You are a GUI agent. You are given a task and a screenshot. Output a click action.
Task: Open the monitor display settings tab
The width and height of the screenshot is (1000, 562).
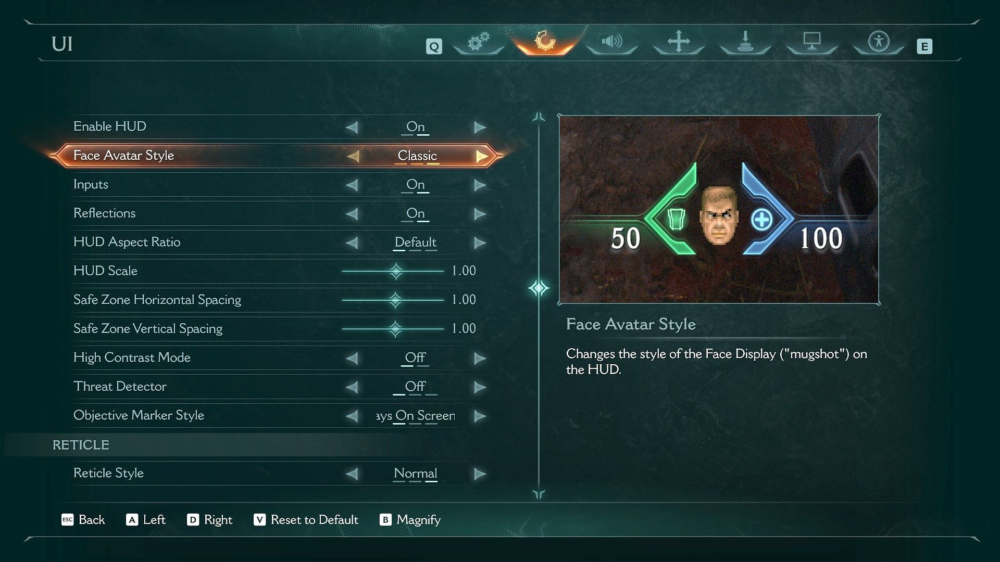pyautogui.click(x=812, y=41)
